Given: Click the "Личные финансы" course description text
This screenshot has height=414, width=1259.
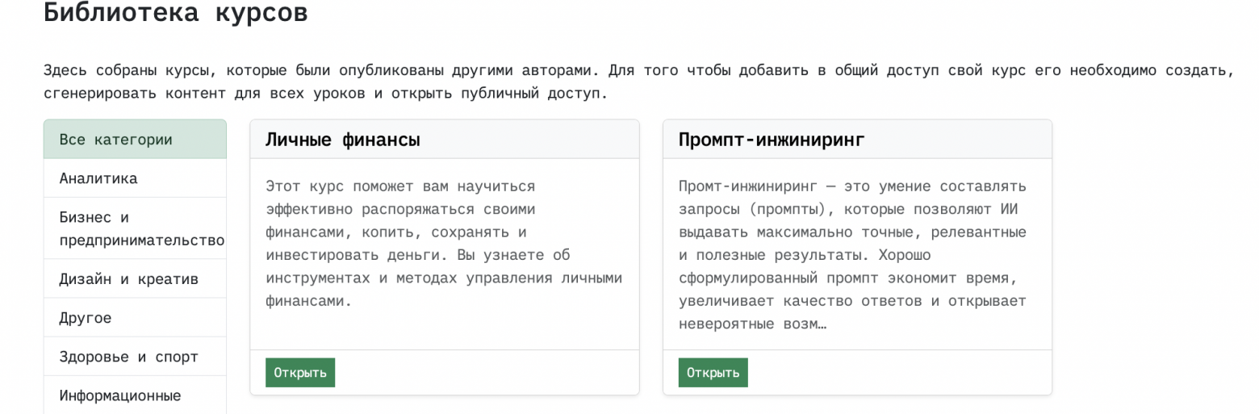Looking at the screenshot, I should point(444,244).
